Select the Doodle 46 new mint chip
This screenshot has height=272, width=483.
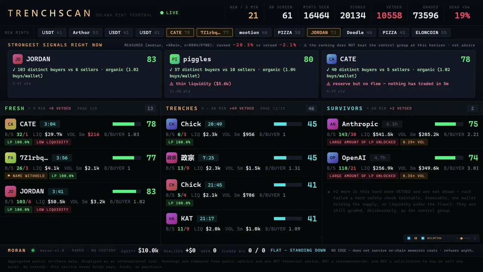coord(359,32)
